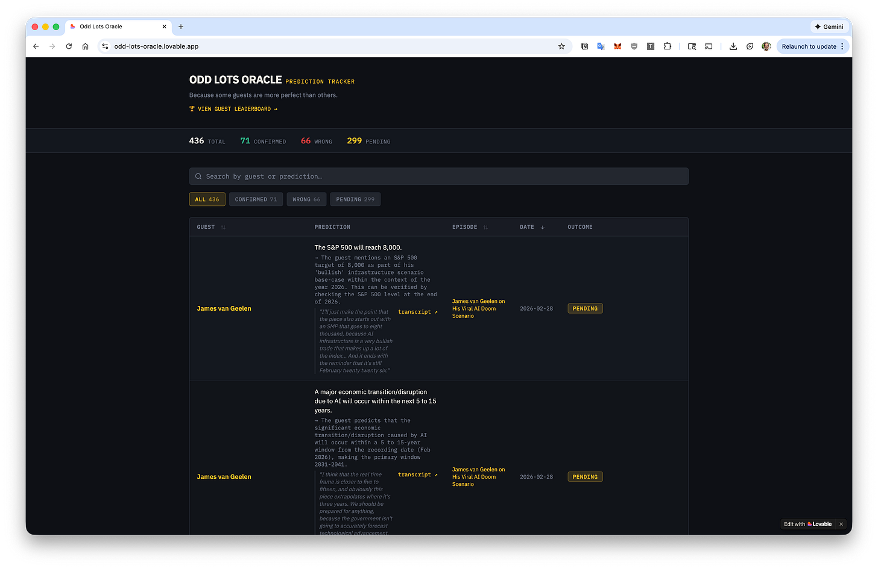View site information icon in address bar

pyautogui.click(x=105, y=46)
